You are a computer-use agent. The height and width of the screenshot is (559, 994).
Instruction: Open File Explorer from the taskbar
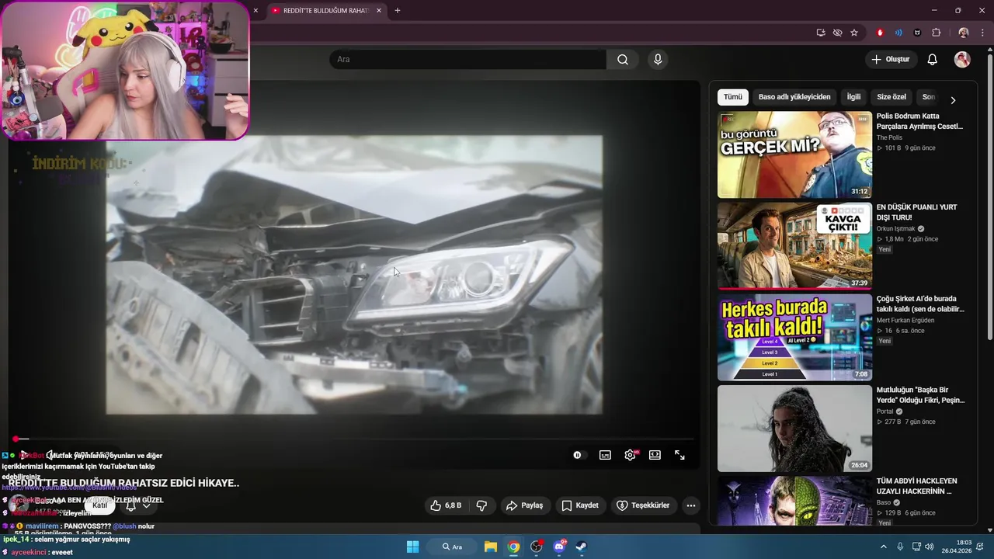(491, 547)
